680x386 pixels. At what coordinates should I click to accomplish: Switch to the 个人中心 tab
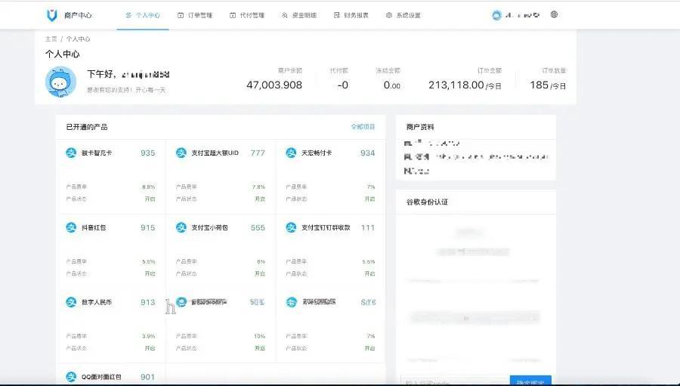[x=143, y=15]
